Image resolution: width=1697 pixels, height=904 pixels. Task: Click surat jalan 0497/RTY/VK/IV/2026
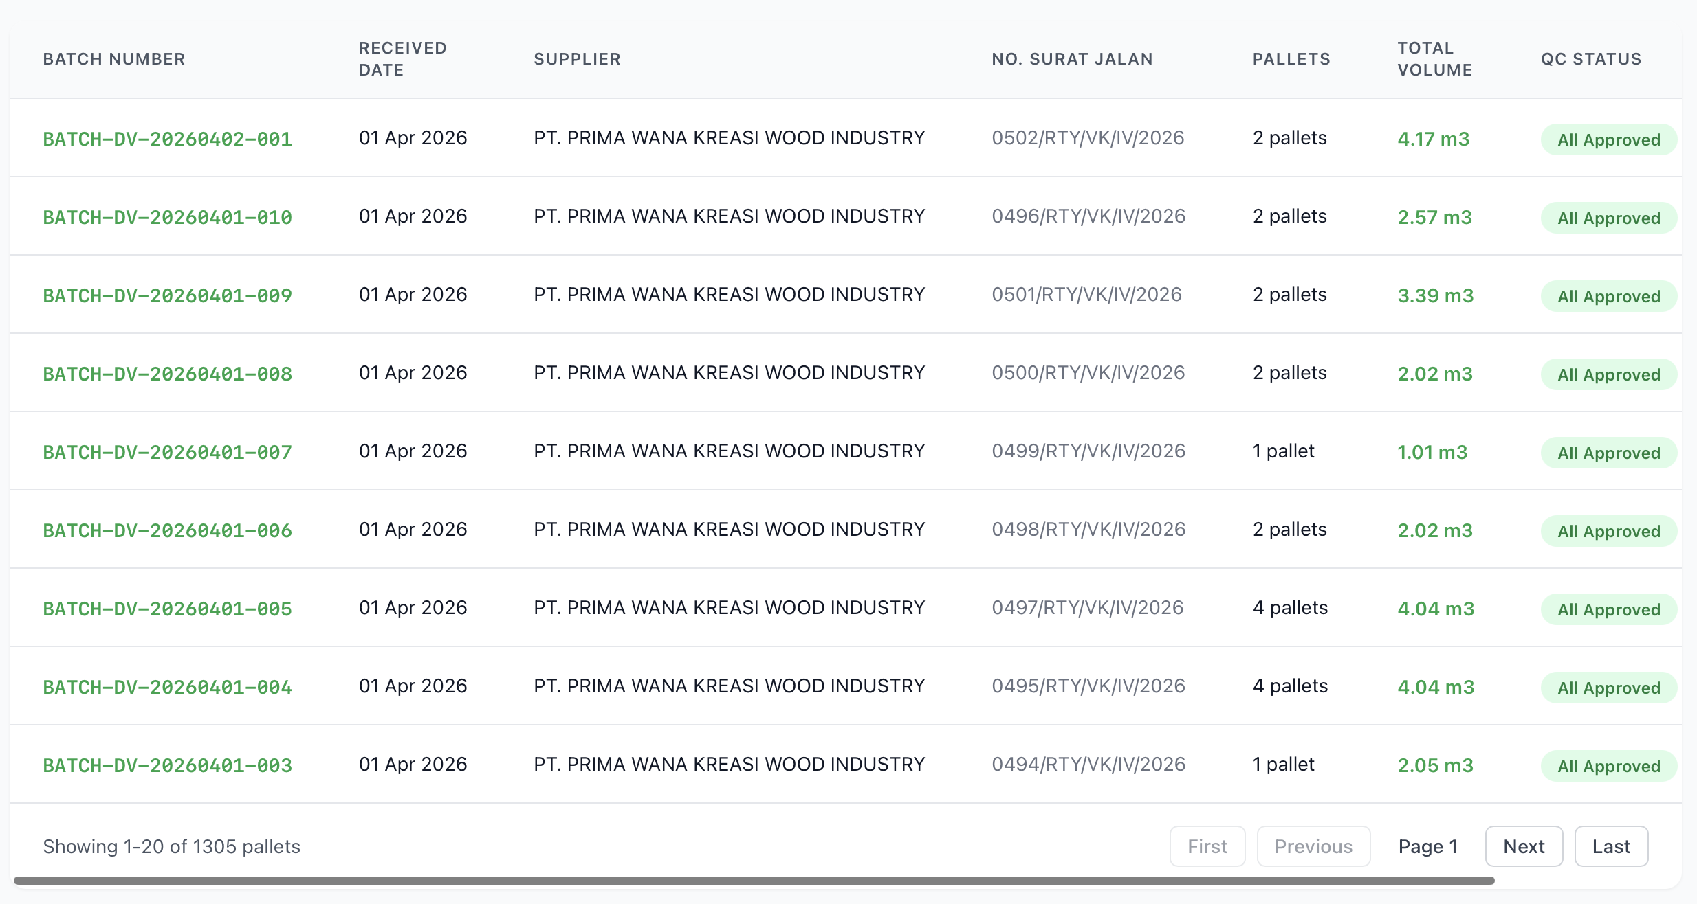point(1088,608)
